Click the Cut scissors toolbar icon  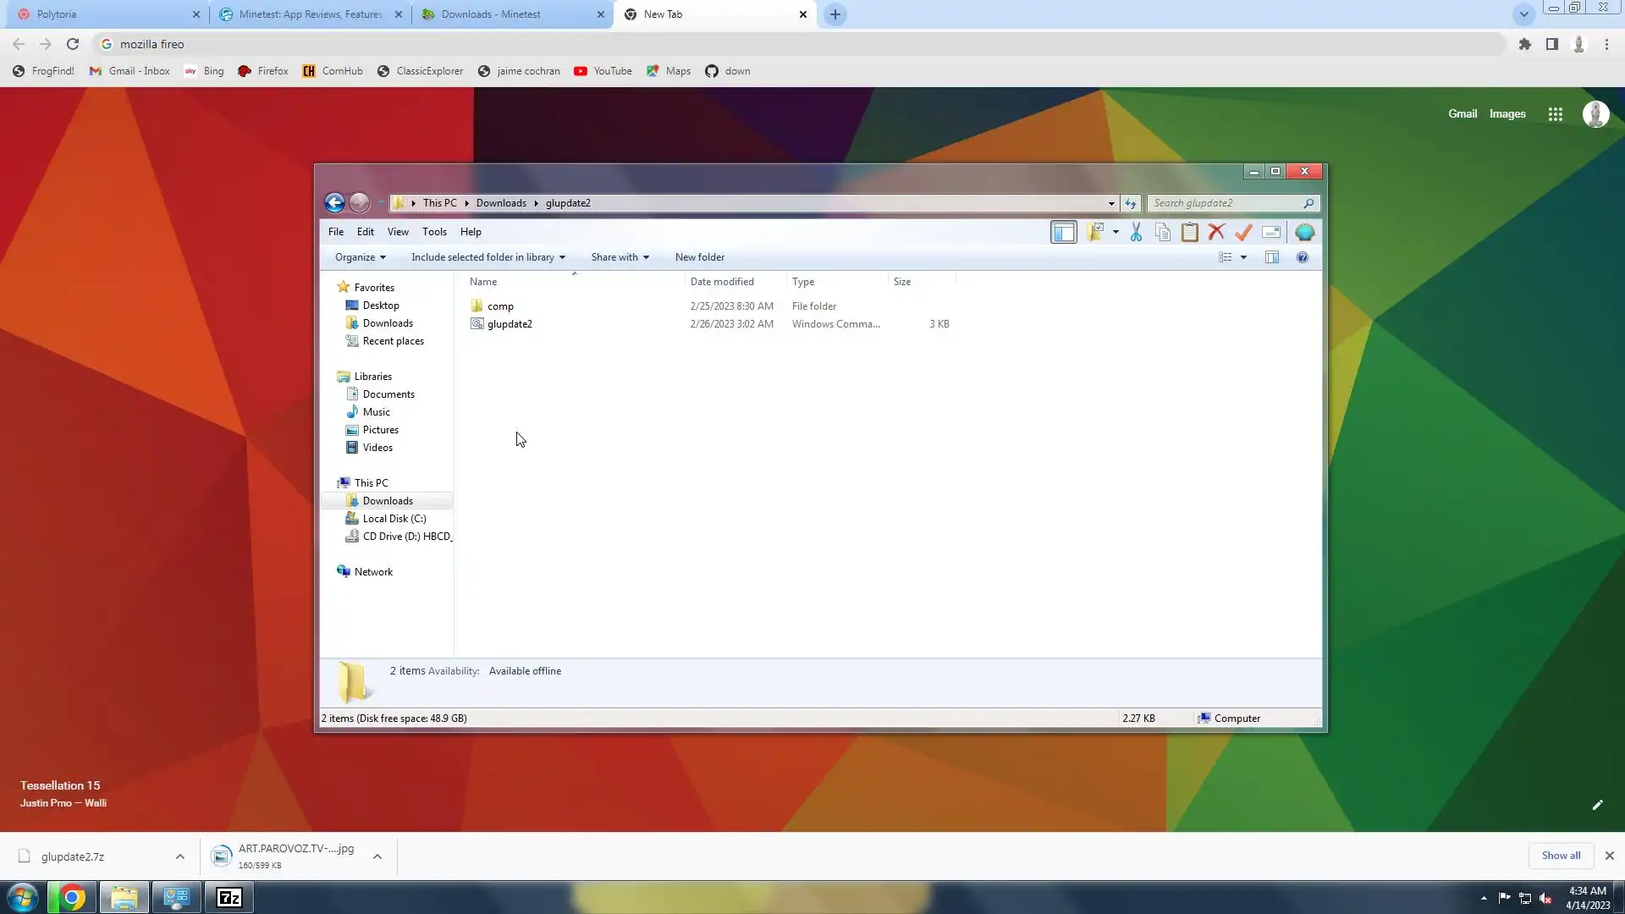click(1136, 232)
